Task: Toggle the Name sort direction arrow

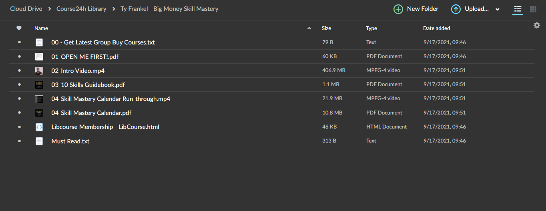Action: pos(309,28)
